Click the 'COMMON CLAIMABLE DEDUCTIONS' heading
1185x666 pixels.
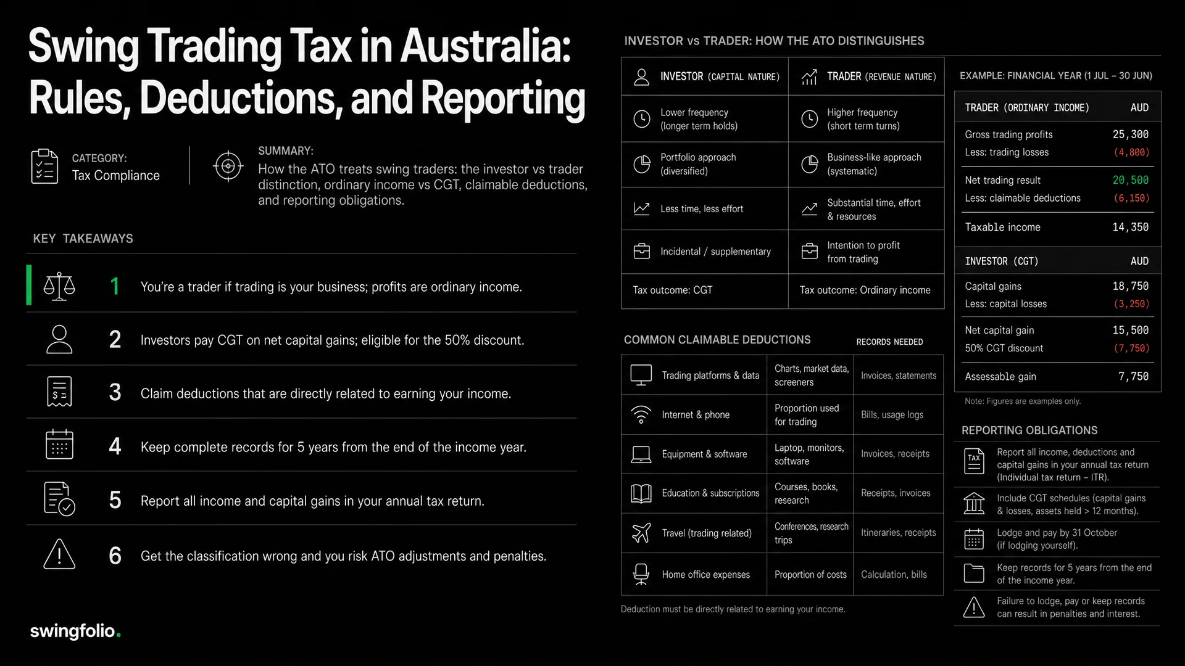point(717,340)
